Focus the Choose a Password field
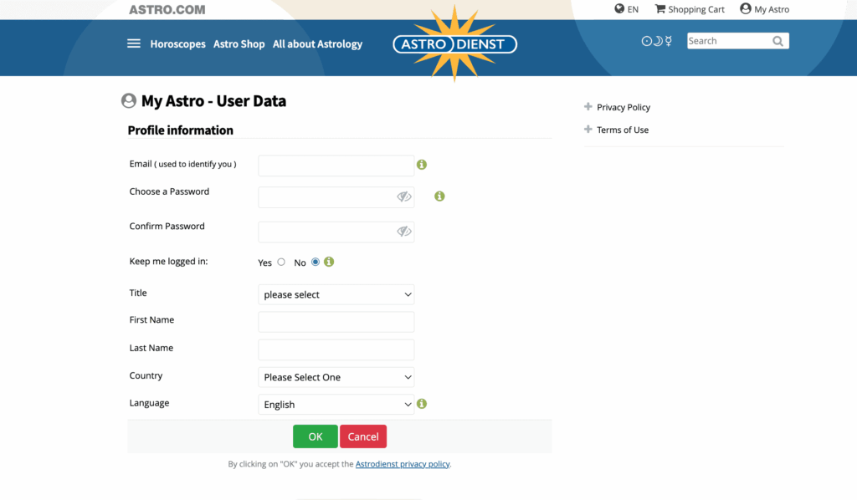 328,197
